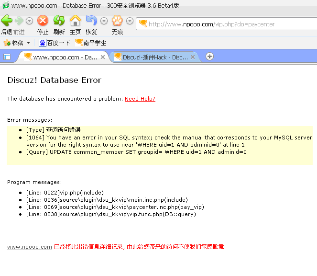
Task: Click the [Type] 查询语句错误 line
Action: point(54,130)
